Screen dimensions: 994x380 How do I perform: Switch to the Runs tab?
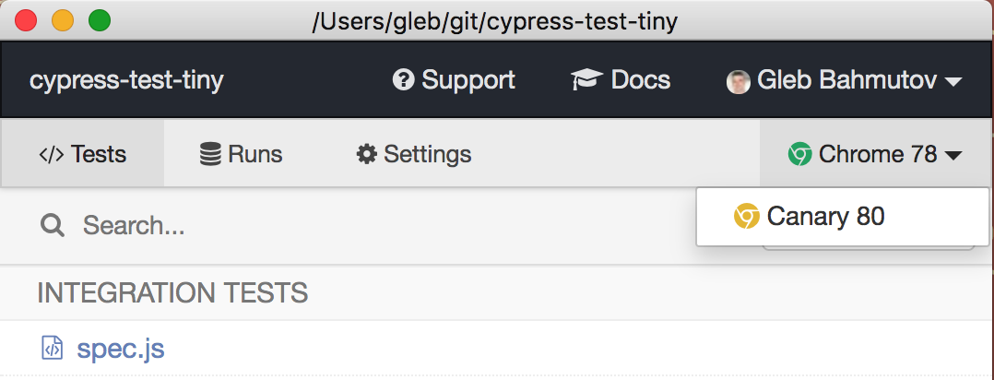242,154
